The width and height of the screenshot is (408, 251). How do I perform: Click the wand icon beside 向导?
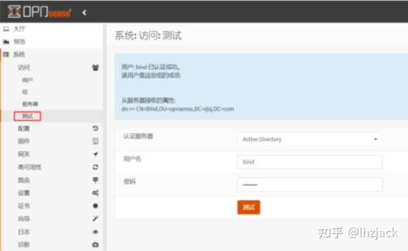tap(95, 219)
